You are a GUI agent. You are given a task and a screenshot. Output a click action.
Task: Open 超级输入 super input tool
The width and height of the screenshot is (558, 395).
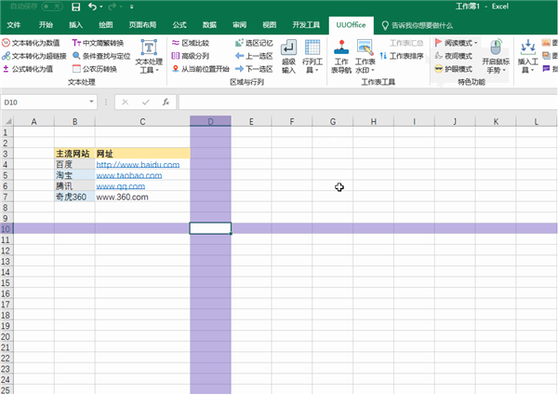click(288, 56)
